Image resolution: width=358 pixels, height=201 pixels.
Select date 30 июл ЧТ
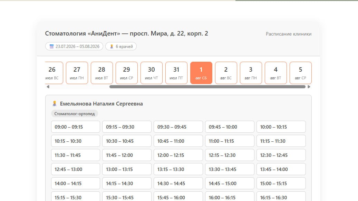coord(152,73)
